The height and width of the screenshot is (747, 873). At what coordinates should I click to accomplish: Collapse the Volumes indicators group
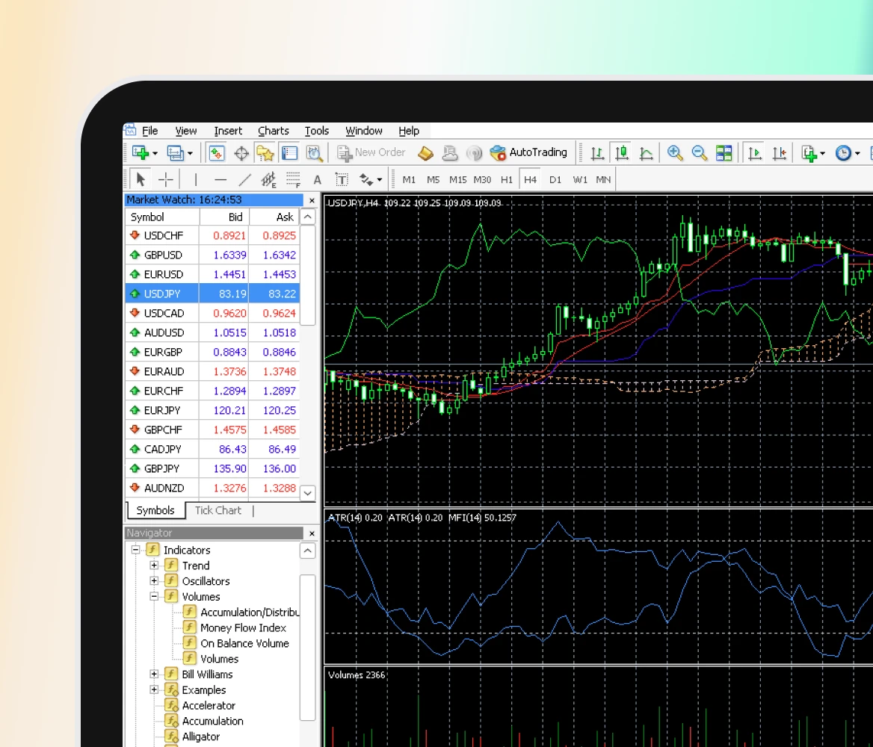pos(153,596)
